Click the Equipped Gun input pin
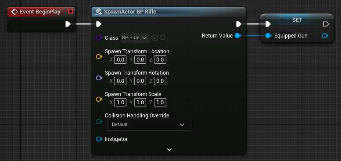Image resolution: width=341 pixels, height=161 pixels. (x=269, y=36)
